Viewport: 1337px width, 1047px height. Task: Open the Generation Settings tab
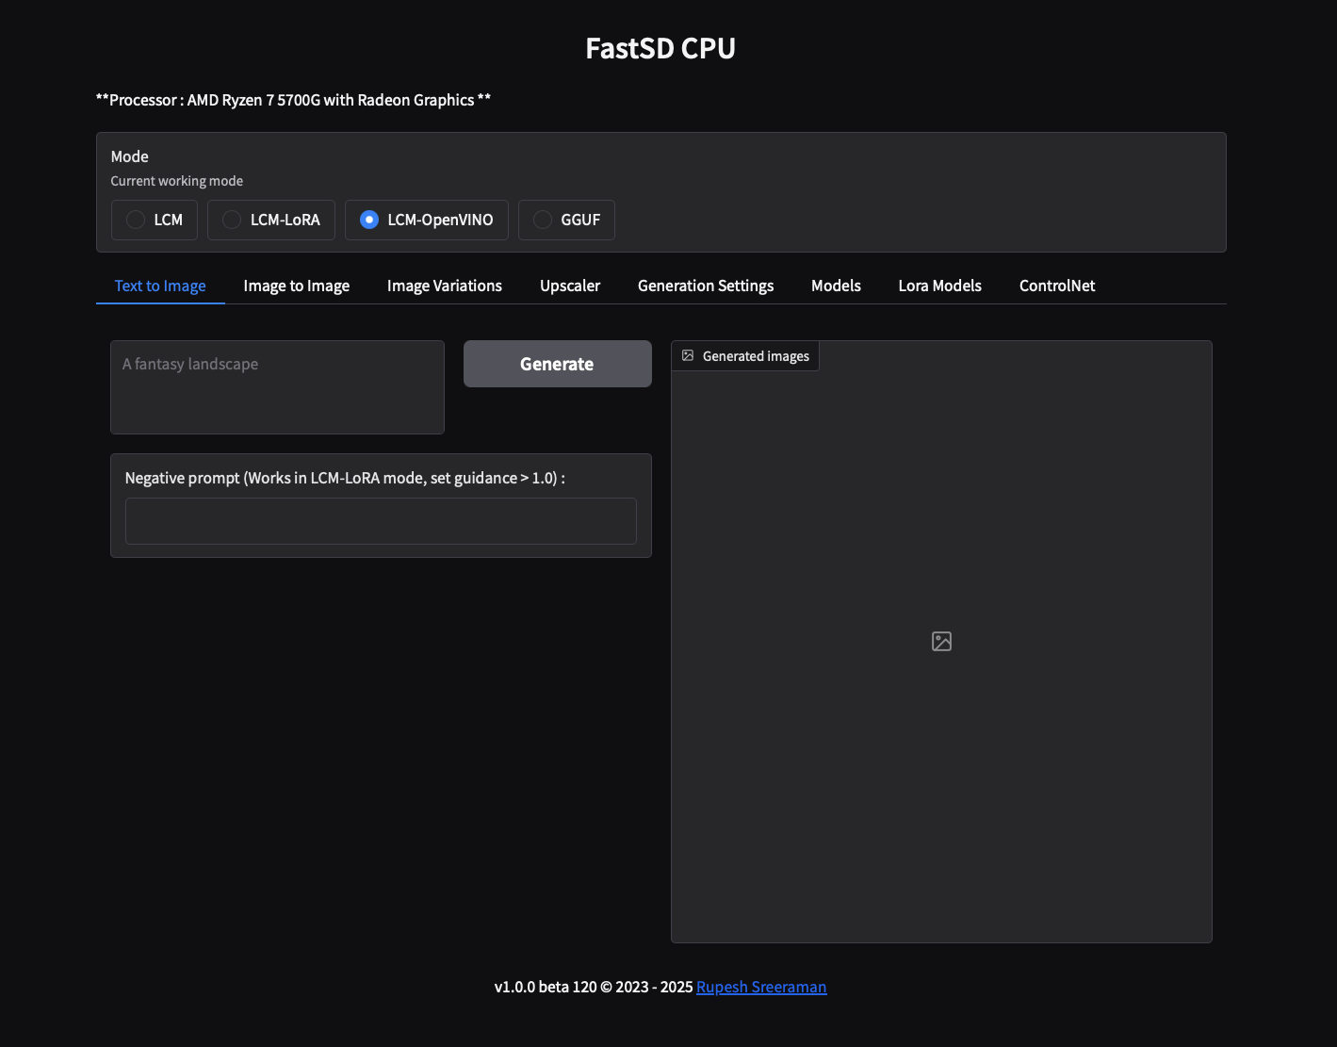(705, 286)
